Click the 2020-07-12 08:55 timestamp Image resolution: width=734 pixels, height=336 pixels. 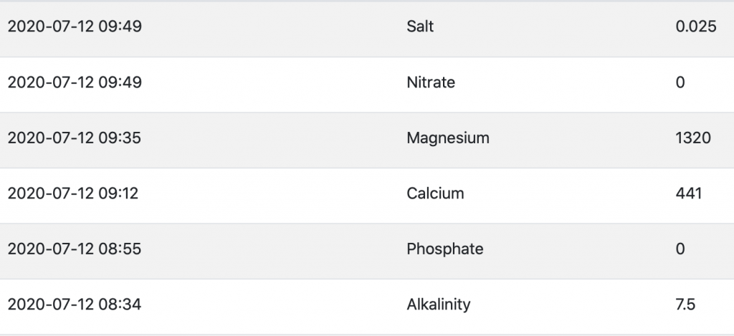coord(75,249)
